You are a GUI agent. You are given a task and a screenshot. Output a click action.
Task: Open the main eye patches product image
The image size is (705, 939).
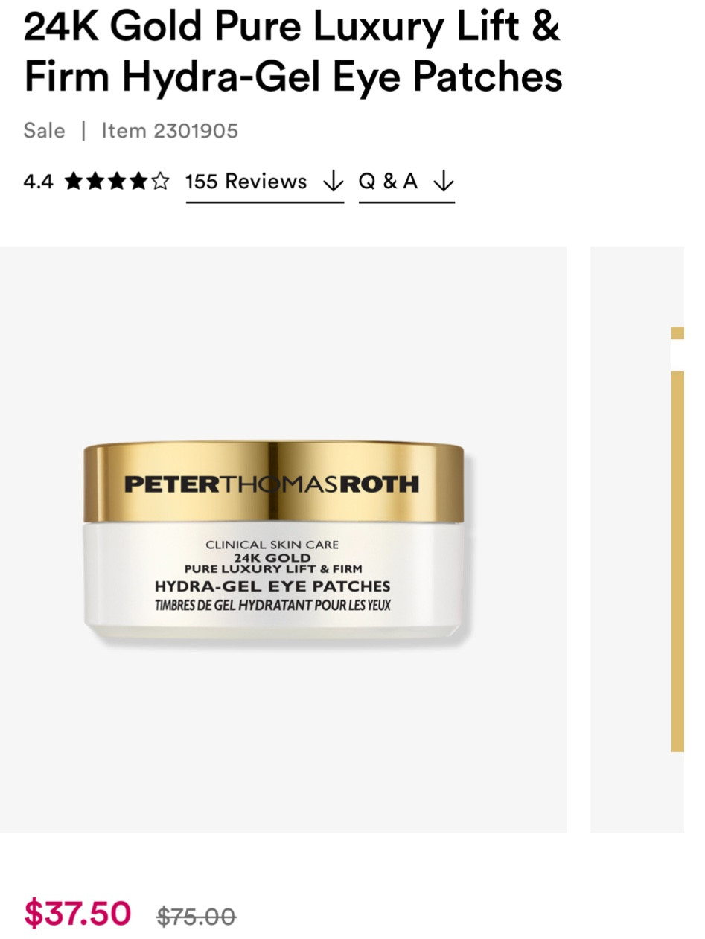283,539
